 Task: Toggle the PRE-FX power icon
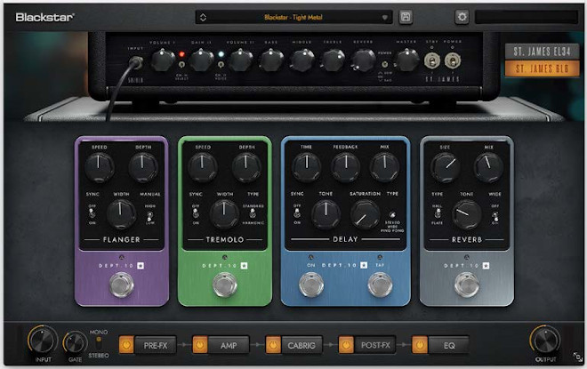pyautogui.click(x=127, y=342)
